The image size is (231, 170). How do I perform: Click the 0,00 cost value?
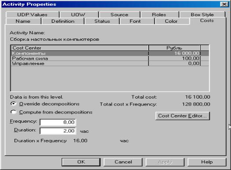click(194, 64)
